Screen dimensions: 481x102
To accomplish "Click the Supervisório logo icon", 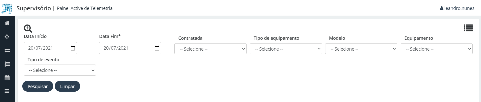I will [7, 8].
